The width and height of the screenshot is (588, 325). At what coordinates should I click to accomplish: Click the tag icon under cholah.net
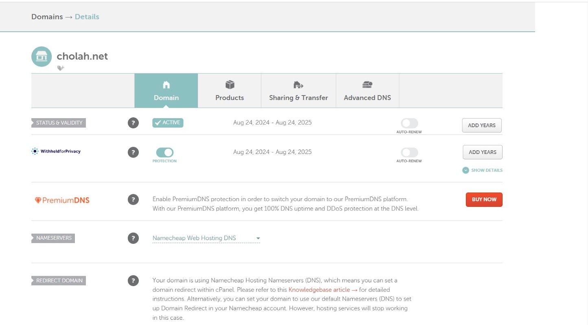61,68
